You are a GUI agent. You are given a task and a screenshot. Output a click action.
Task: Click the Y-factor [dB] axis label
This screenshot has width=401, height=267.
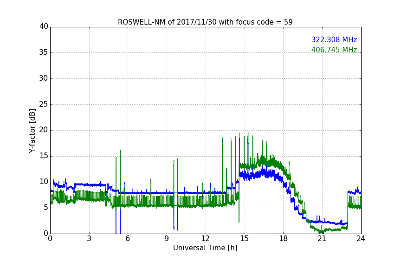[x=32, y=131]
